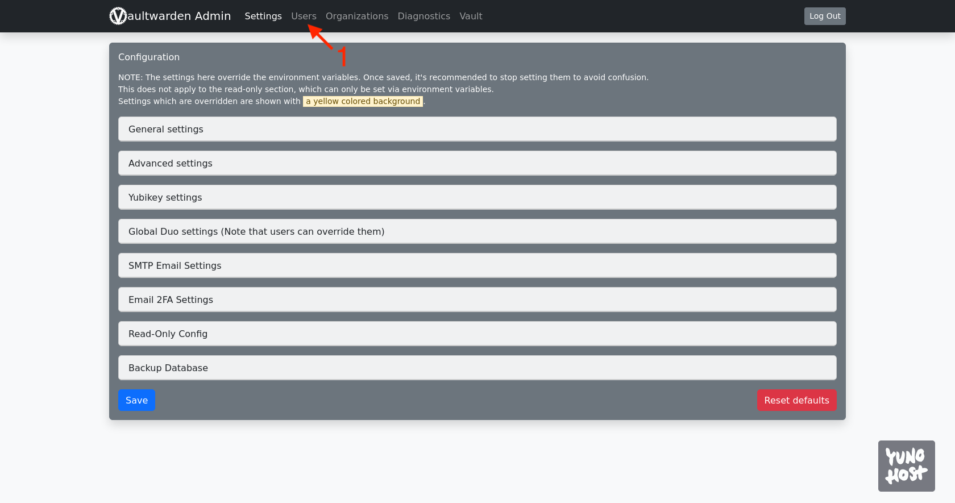Expand the General settings section
955x503 pixels.
[477, 129]
